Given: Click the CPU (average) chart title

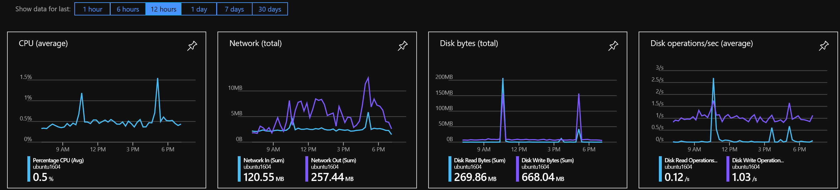Looking at the screenshot, I should click(43, 43).
